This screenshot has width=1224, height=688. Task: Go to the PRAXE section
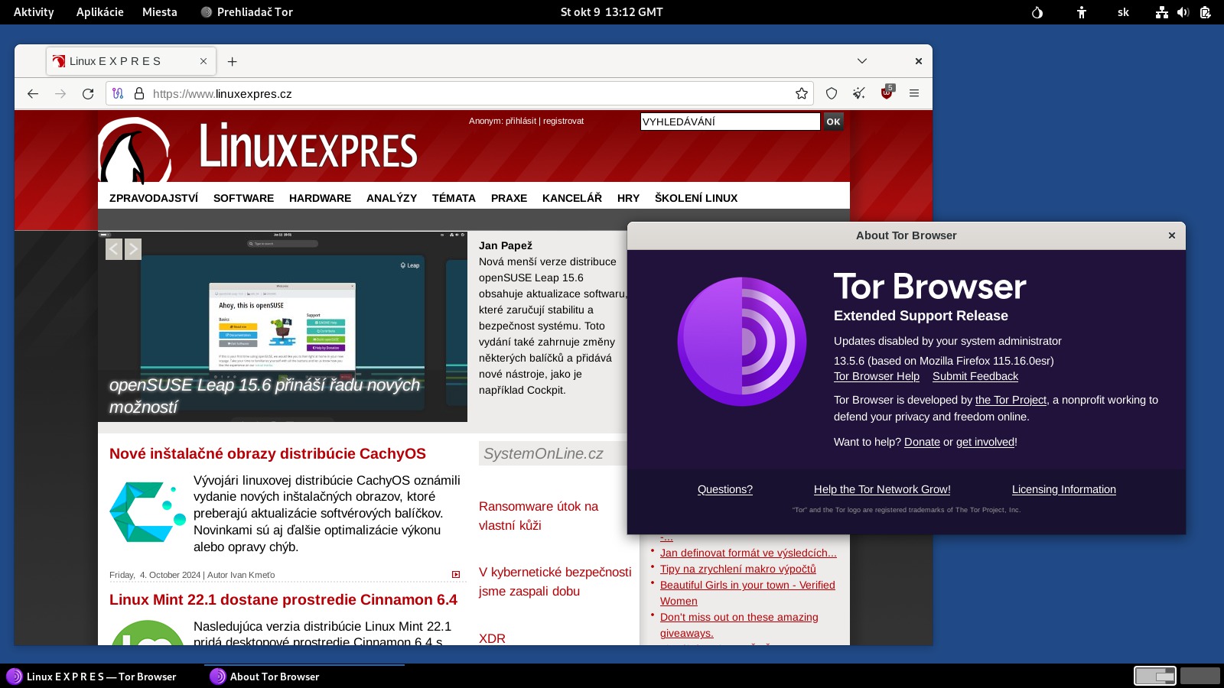[509, 198]
